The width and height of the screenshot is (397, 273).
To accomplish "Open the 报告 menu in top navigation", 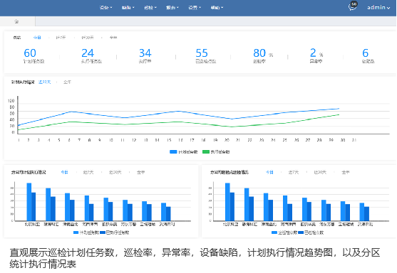I will click(172, 8).
